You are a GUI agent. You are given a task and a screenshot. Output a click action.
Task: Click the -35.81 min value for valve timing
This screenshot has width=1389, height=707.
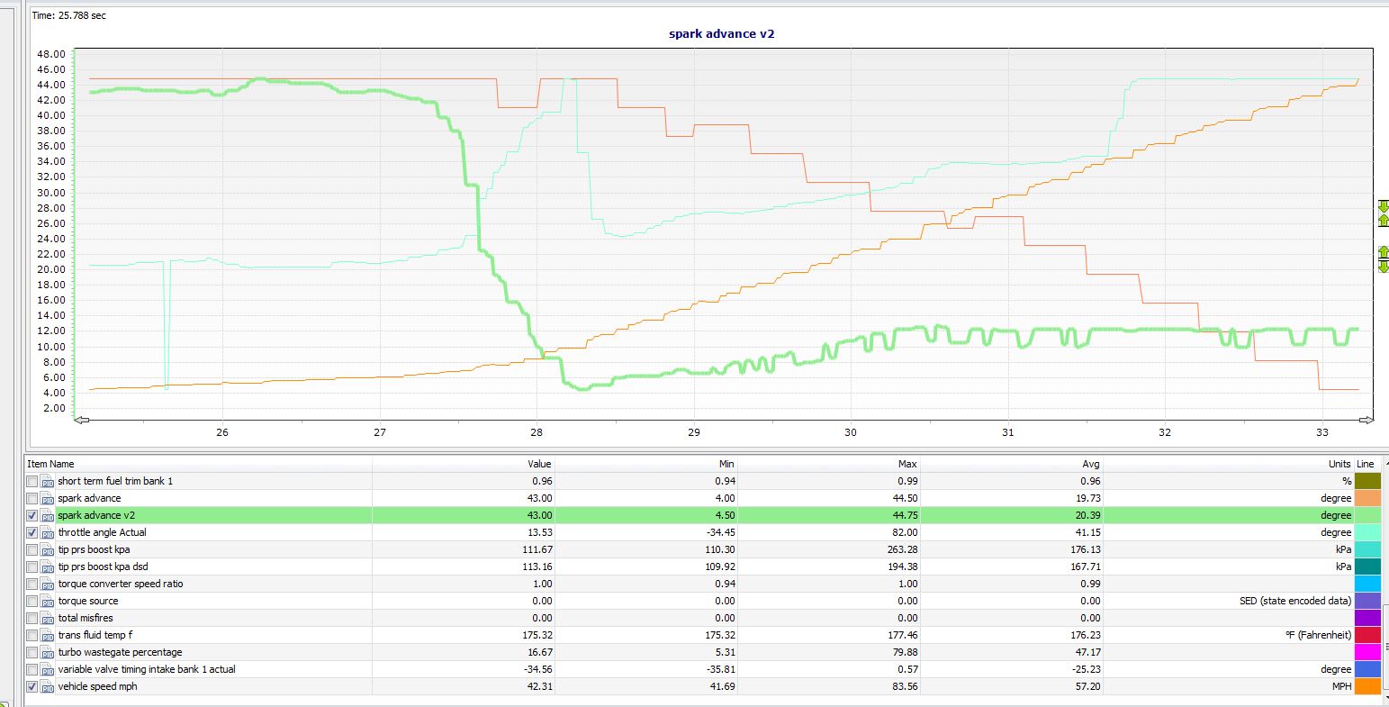click(719, 669)
